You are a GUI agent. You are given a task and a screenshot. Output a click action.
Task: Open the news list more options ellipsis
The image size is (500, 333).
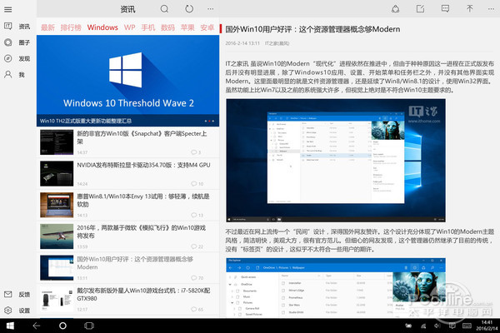211,9
